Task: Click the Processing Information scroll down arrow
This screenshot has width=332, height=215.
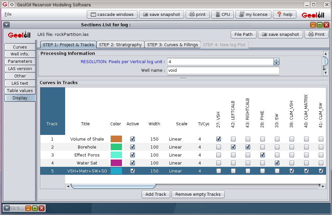Action: pyautogui.click(x=326, y=73)
